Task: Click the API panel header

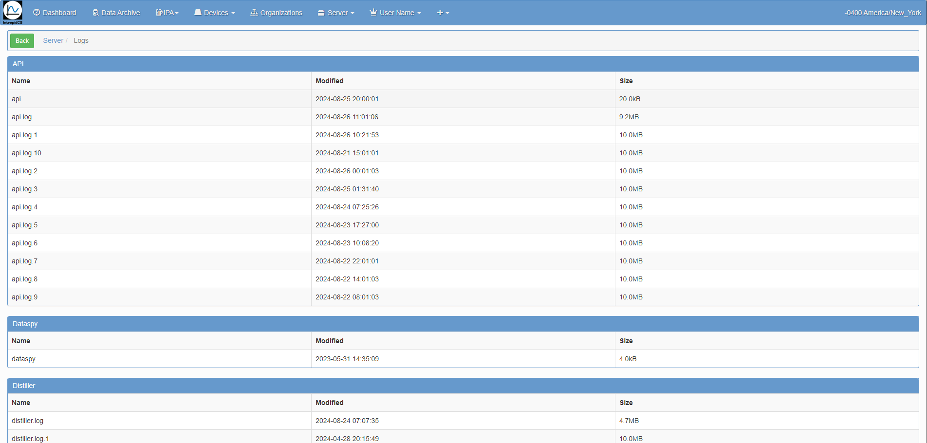Action: click(x=463, y=64)
